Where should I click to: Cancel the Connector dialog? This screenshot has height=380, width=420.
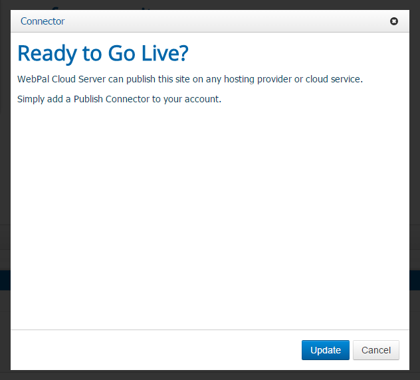[375, 350]
